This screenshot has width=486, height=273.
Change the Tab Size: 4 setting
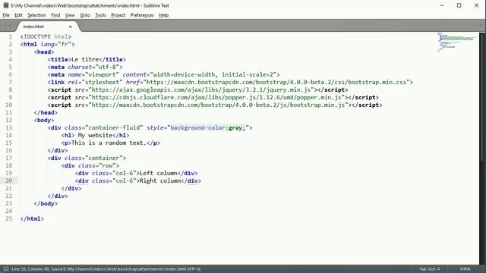point(429,268)
